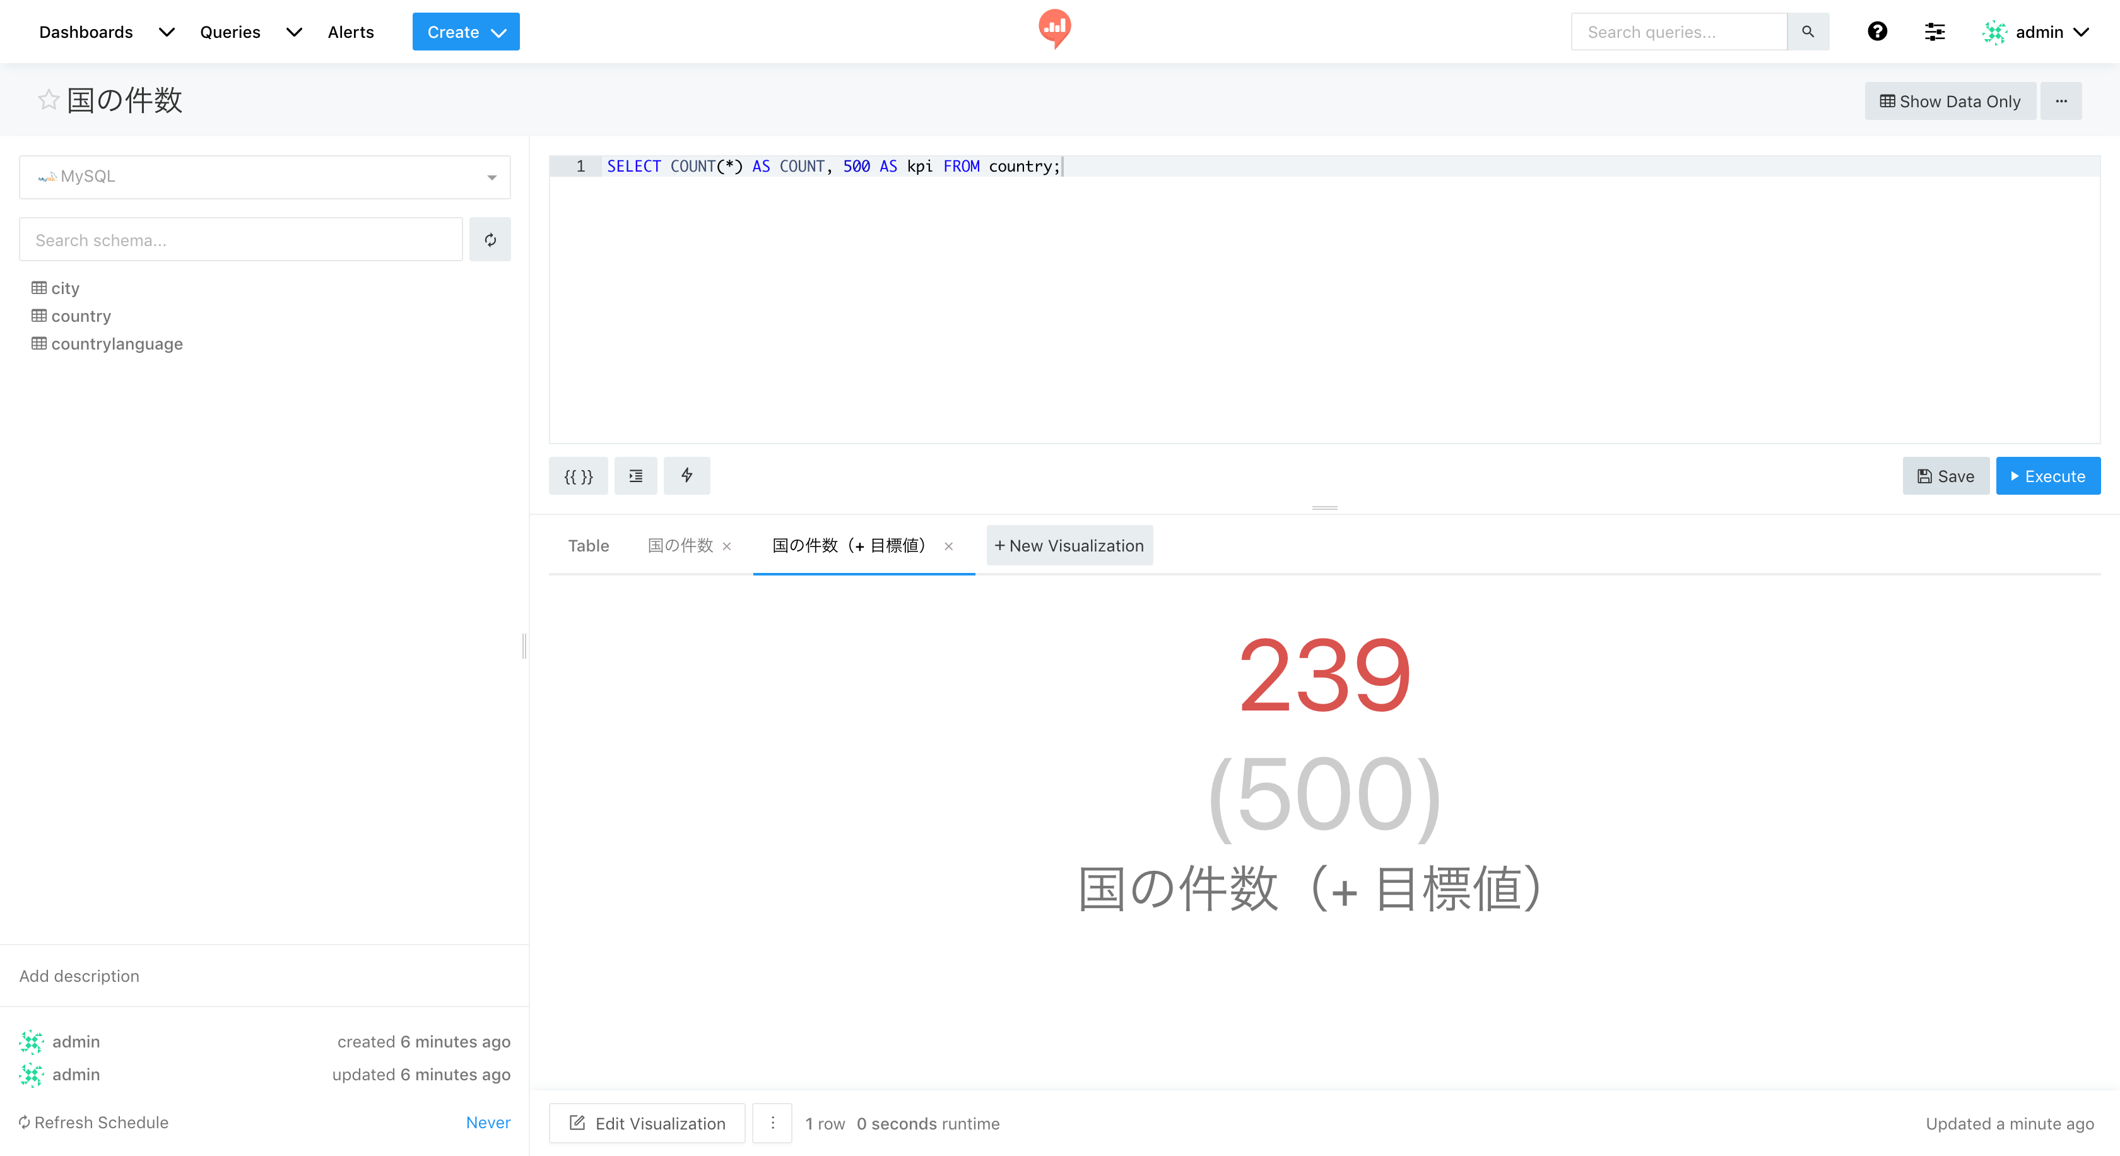Close the 国の件数 visualization tab

pos(727,546)
